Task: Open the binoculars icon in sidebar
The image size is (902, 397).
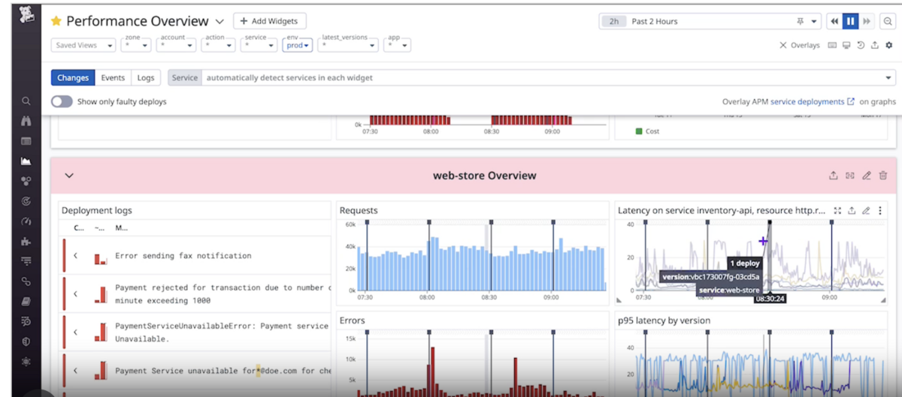Action: 26,121
